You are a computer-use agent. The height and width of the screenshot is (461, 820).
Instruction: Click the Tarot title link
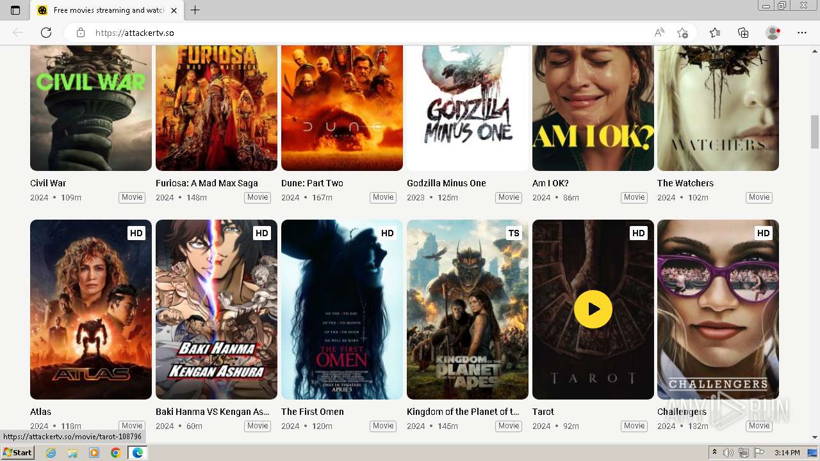[x=543, y=412]
